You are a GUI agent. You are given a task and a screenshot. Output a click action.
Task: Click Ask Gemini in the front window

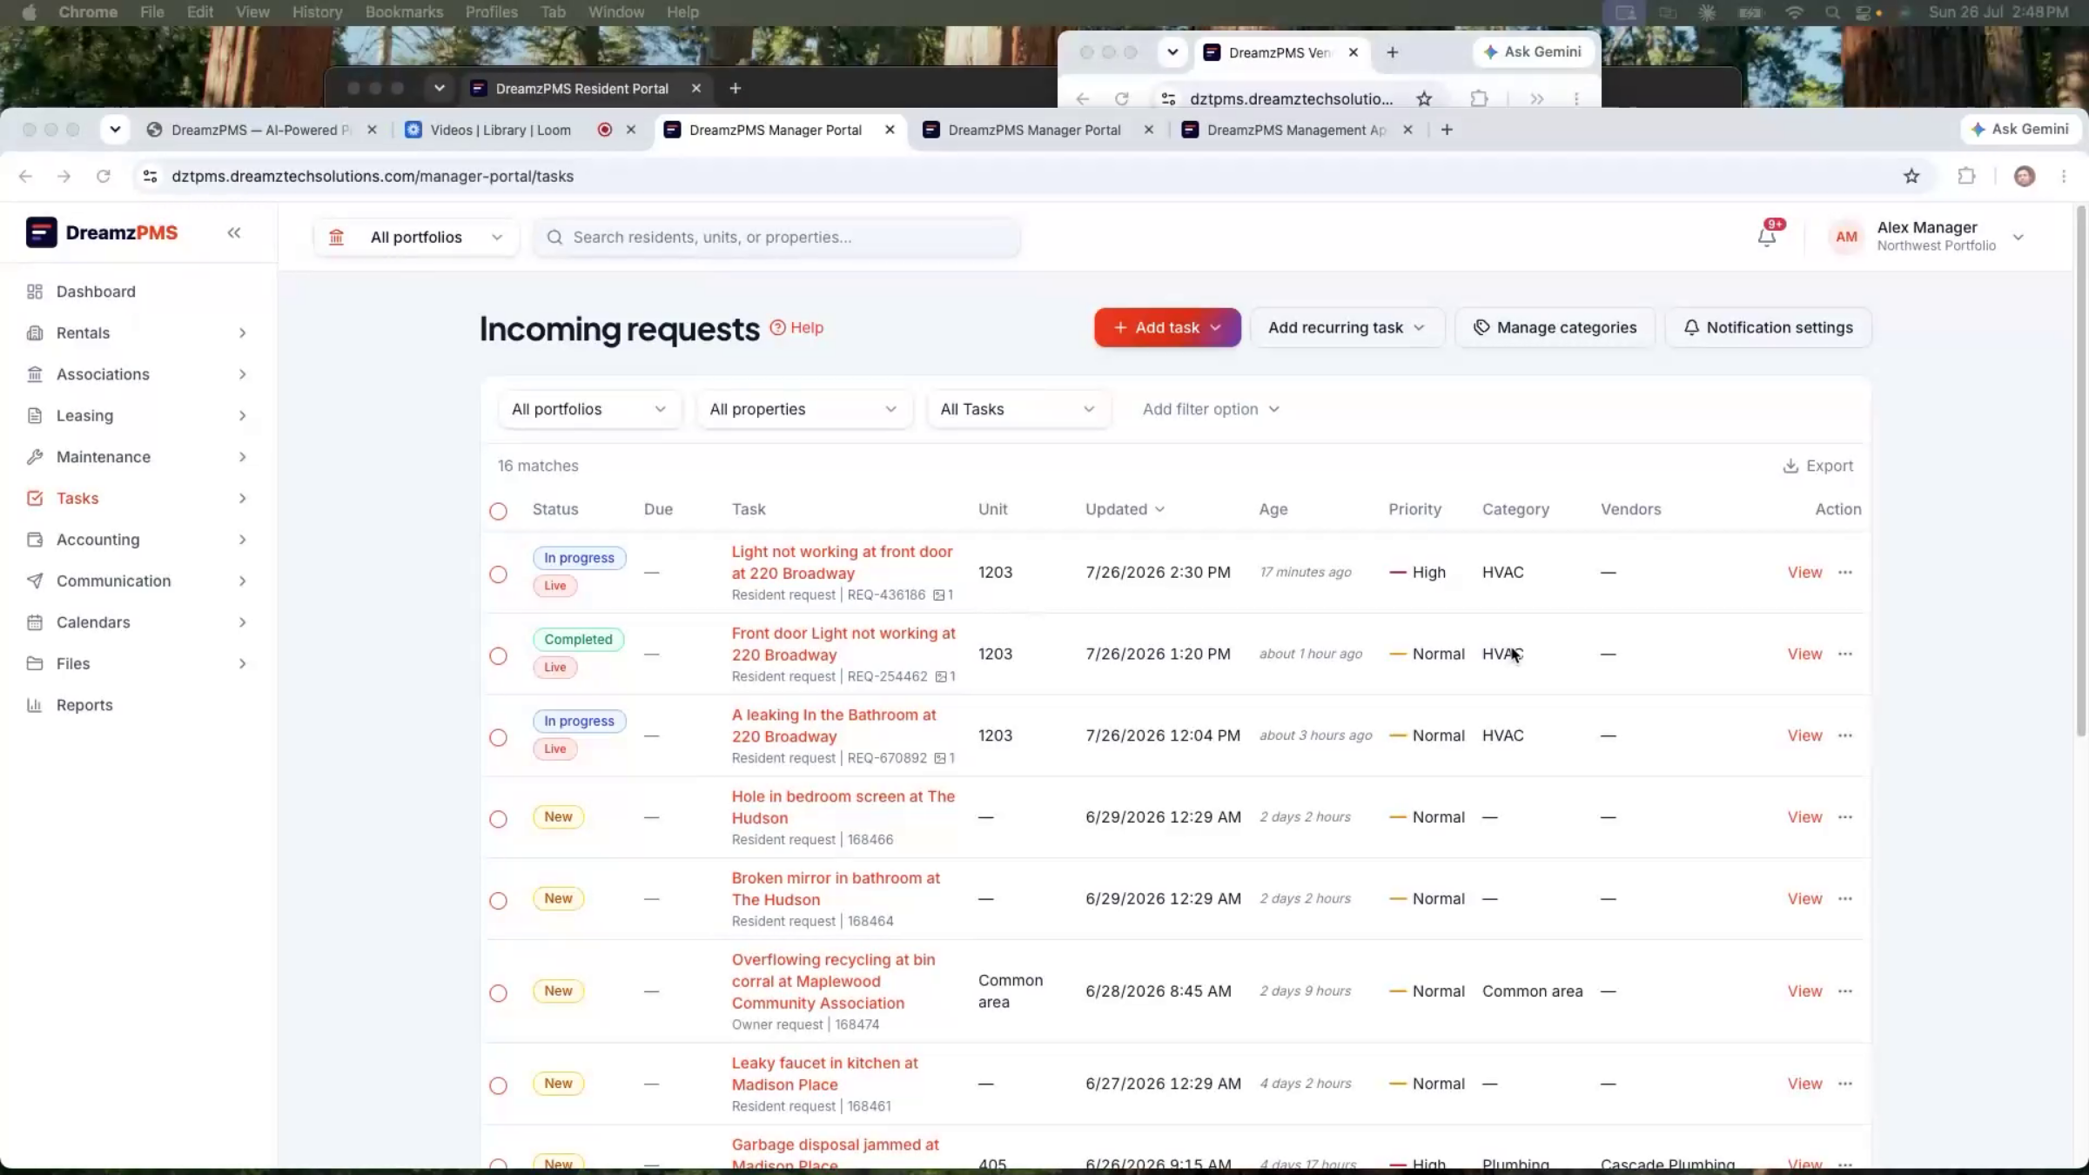click(x=2021, y=129)
